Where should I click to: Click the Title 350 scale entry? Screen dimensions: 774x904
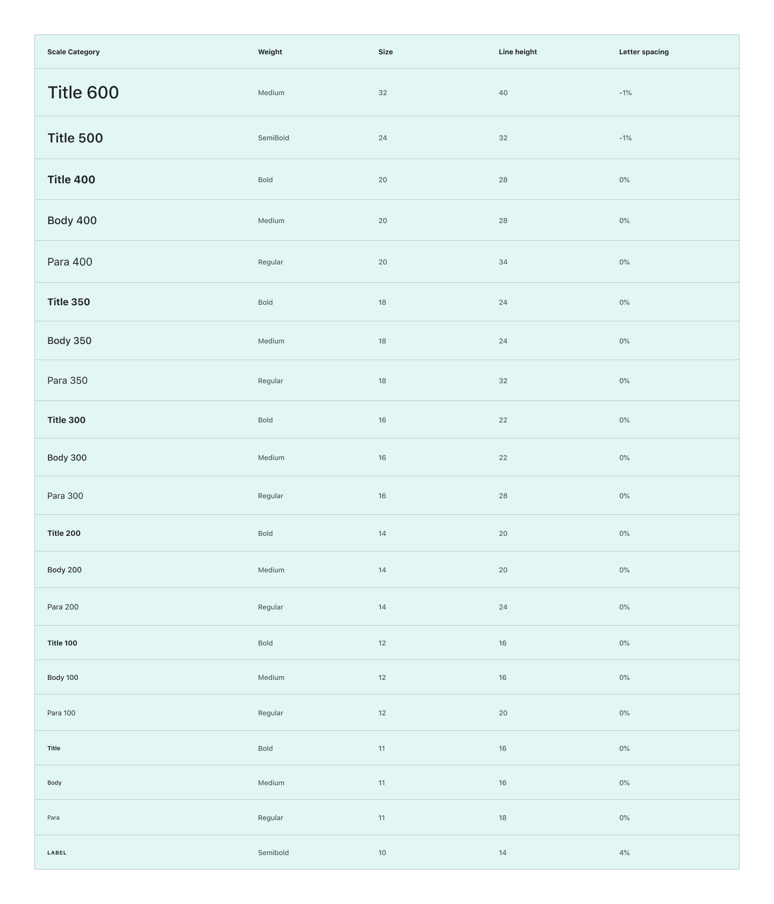click(x=69, y=302)
